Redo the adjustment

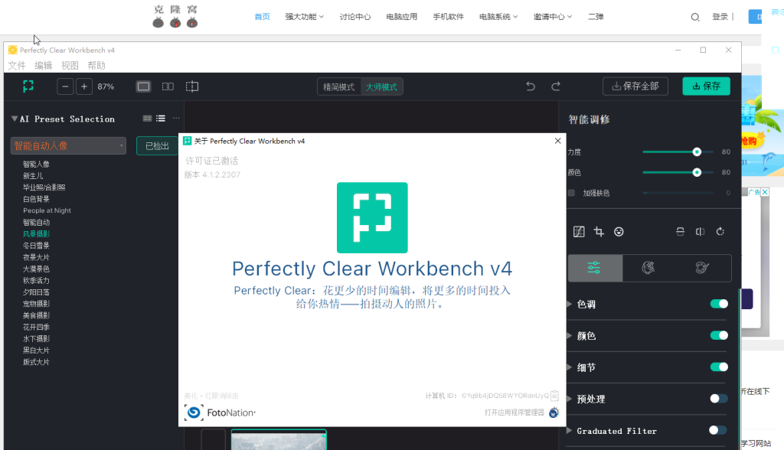pyautogui.click(x=556, y=86)
